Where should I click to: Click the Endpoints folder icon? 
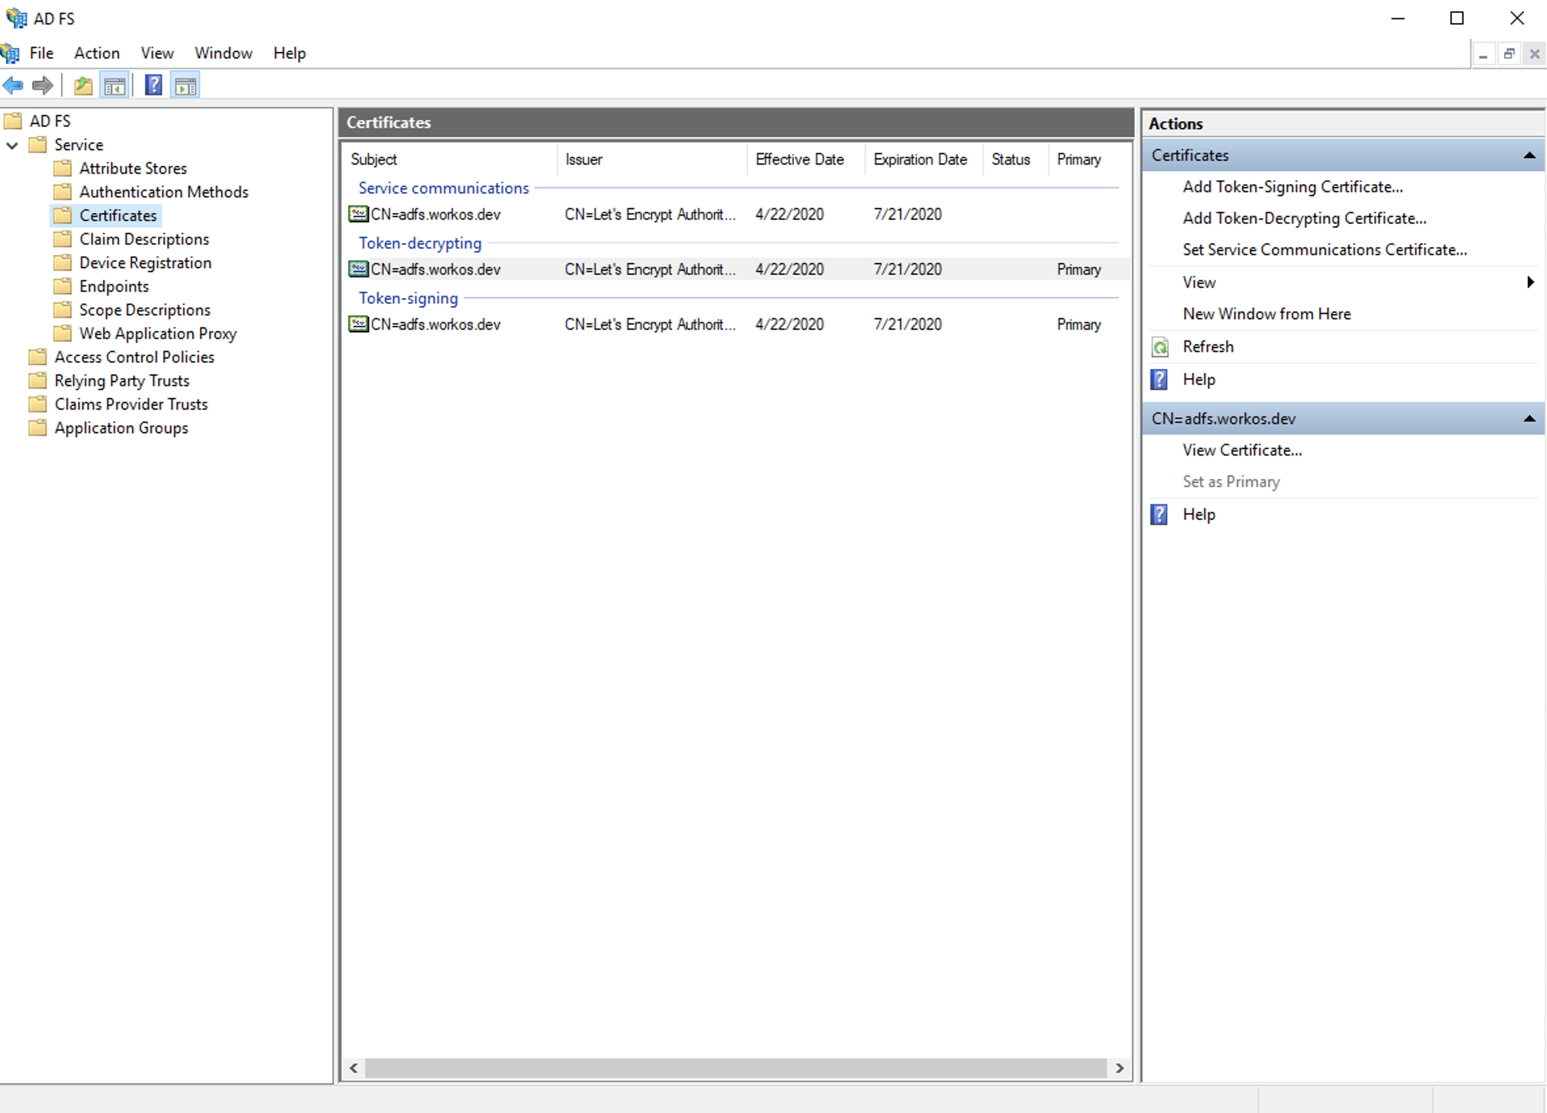(62, 286)
